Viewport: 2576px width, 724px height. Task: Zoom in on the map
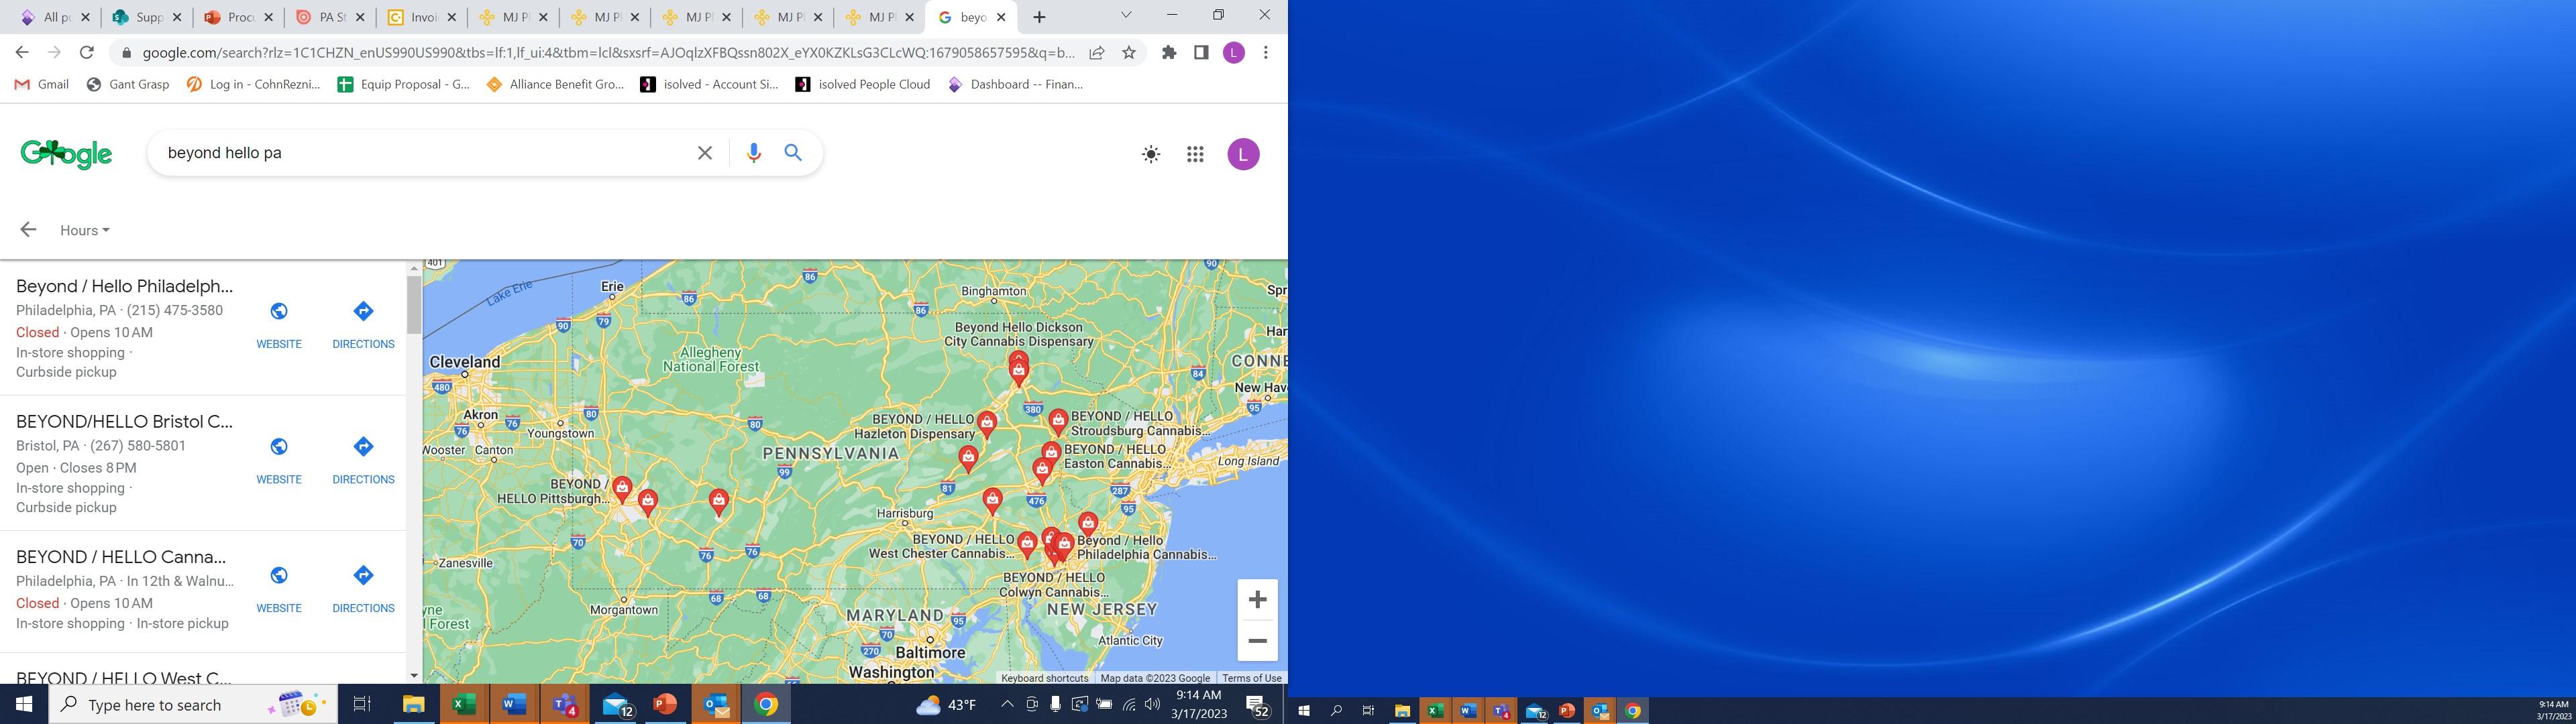click(1257, 600)
